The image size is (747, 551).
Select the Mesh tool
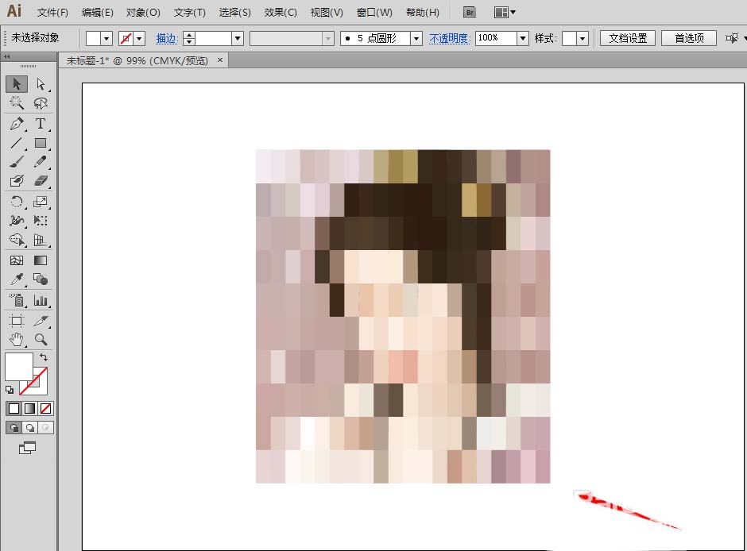point(17,260)
